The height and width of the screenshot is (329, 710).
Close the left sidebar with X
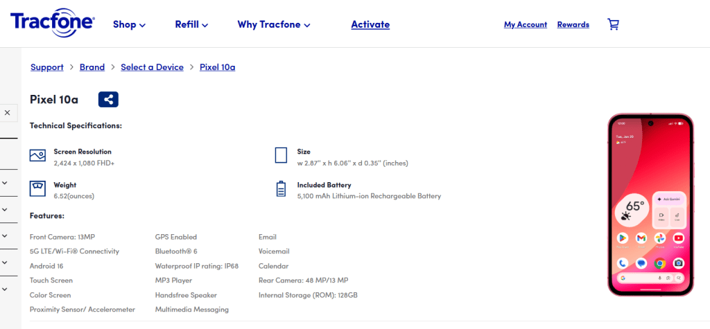point(7,112)
